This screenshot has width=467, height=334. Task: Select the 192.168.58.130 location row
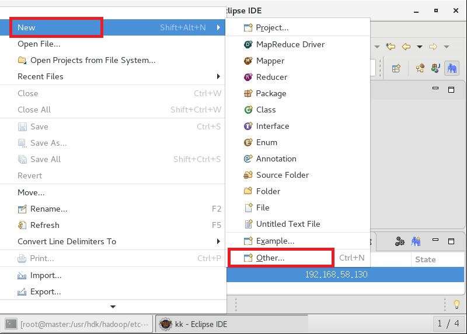point(345,275)
